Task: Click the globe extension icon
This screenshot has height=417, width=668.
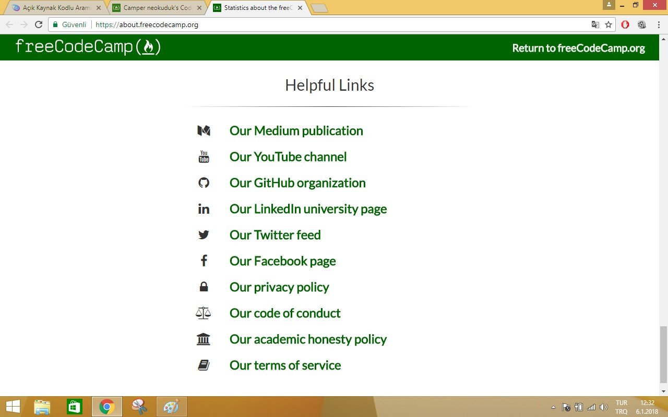Action: [x=642, y=24]
